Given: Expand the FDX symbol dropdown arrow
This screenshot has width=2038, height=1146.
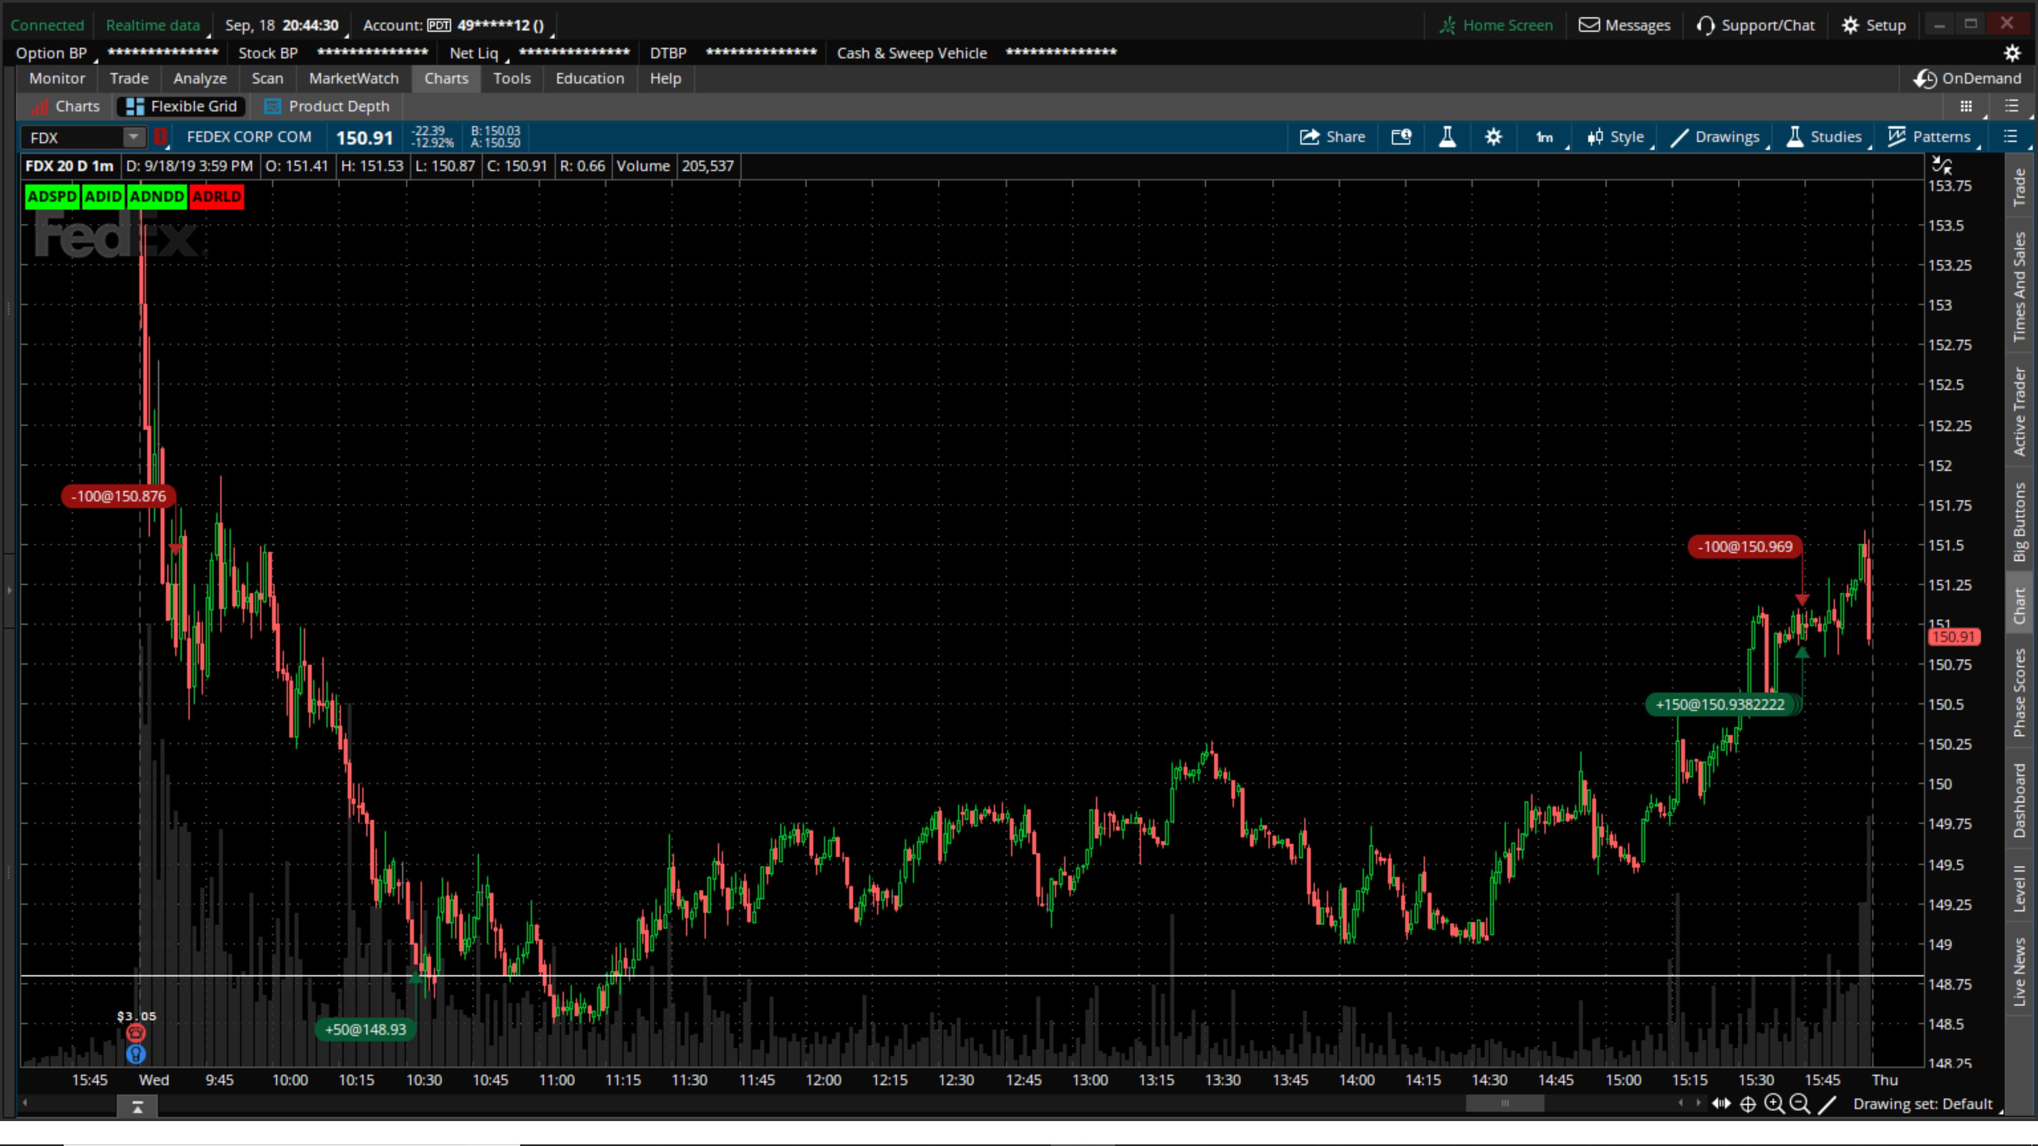Looking at the screenshot, I should tap(134, 137).
